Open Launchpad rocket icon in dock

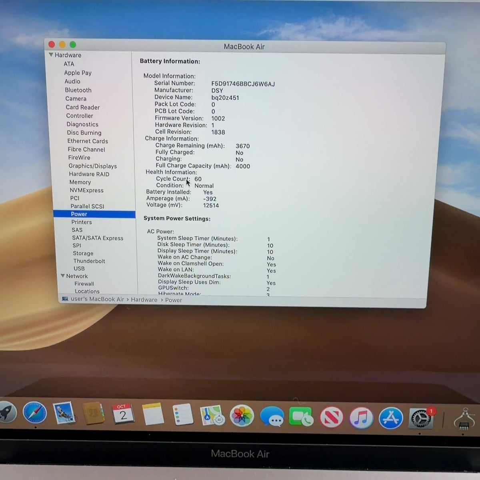(7, 412)
